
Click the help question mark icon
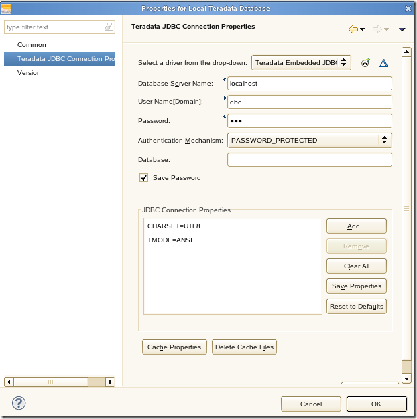coord(19,403)
